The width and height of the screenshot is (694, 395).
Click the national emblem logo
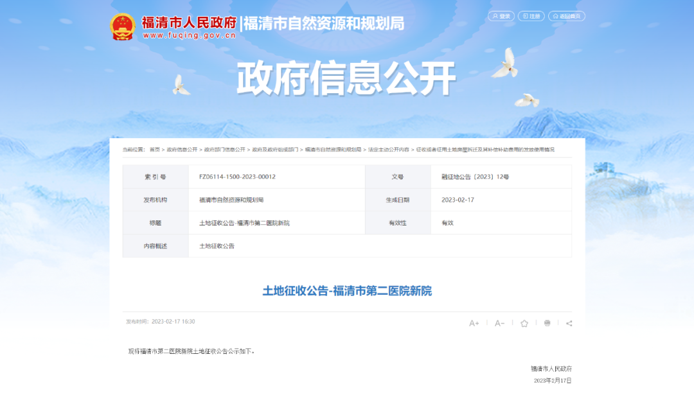[122, 27]
